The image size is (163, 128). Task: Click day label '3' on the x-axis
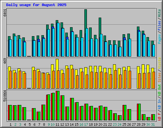pyautogui.click(x=20, y=124)
